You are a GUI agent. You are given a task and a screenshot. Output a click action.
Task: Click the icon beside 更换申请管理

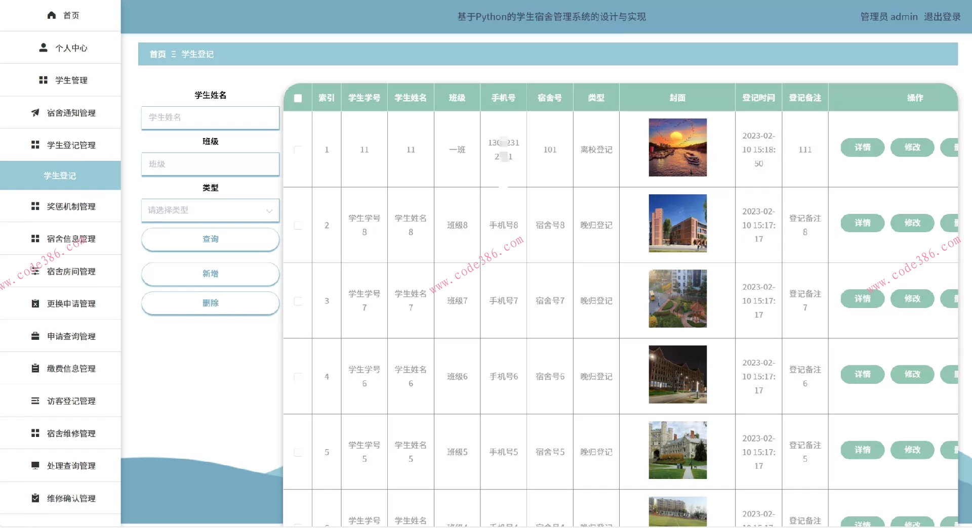[35, 303]
